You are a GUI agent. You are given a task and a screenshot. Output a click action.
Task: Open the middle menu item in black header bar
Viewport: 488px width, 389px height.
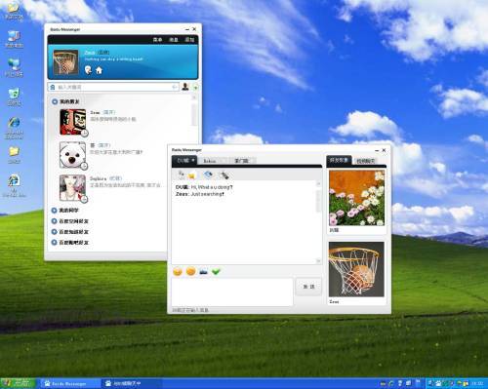point(174,40)
